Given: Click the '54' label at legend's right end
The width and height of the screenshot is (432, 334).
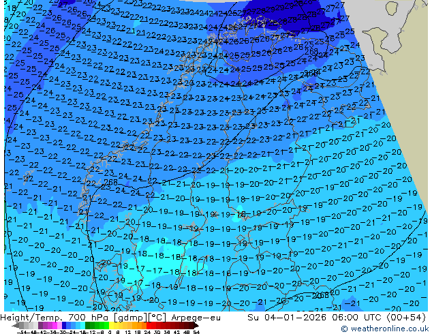Looking at the screenshot, I should point(196,332).
